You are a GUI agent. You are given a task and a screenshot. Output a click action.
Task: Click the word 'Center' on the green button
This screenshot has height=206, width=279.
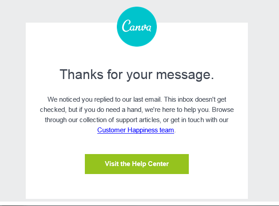tap(158, 164)
